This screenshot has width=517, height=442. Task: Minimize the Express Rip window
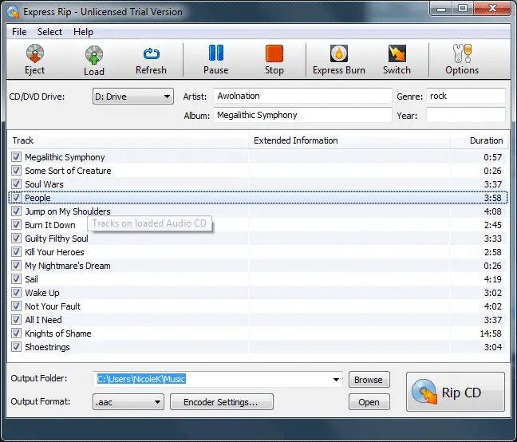pyautogui.click(x=441, y=9)
